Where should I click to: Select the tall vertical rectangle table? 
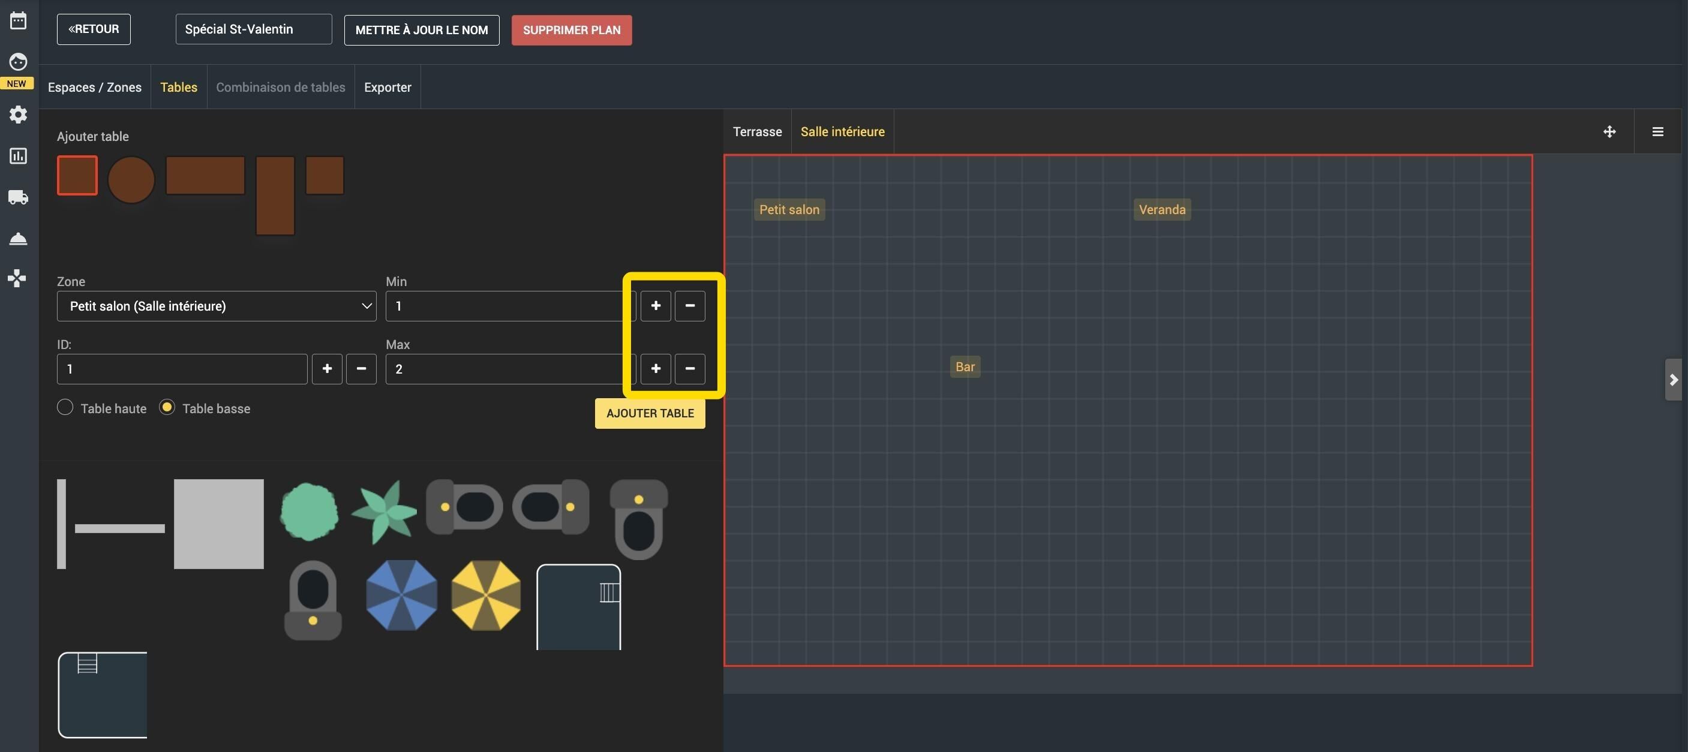[x=275, y=194]
